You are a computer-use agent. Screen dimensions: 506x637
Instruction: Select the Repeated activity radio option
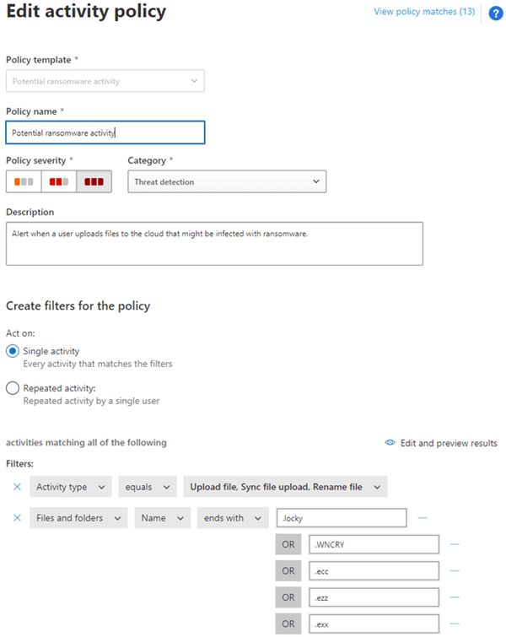point(13,388)
